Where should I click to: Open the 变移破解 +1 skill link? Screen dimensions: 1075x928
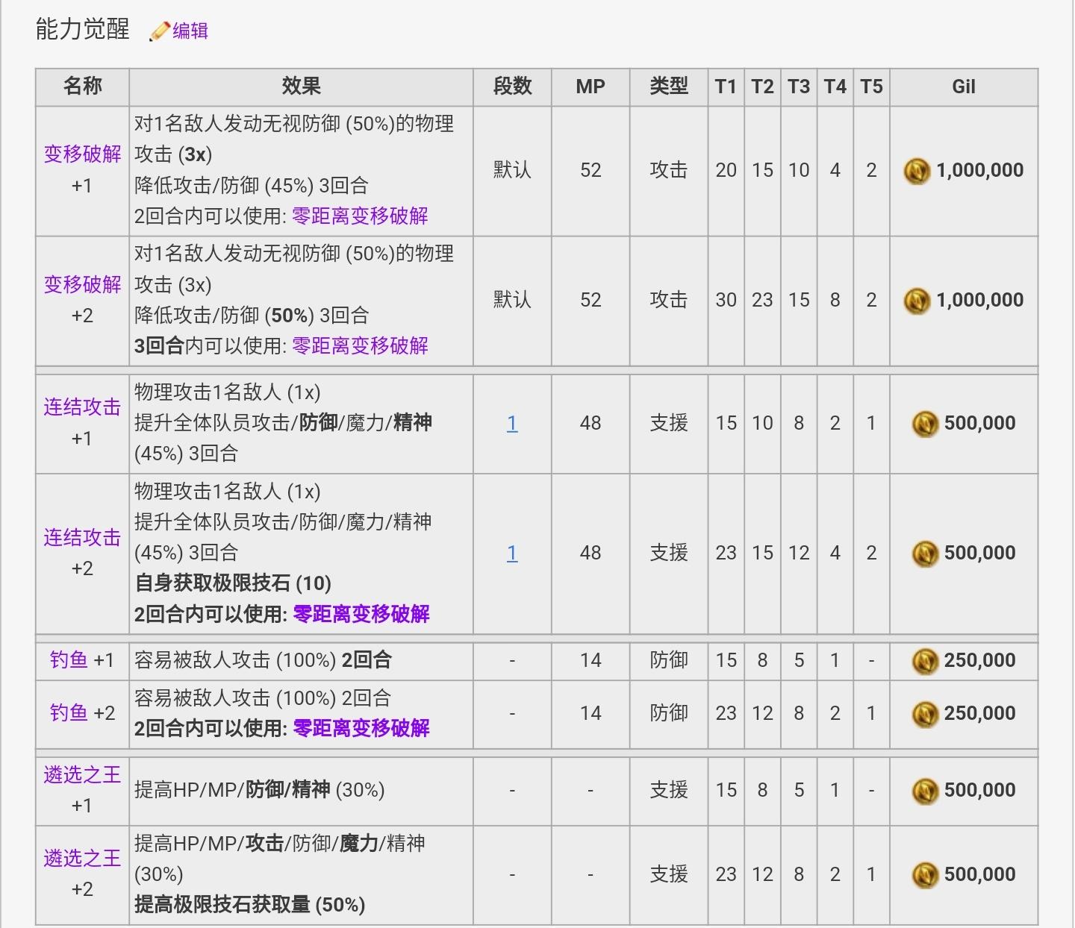82,154
